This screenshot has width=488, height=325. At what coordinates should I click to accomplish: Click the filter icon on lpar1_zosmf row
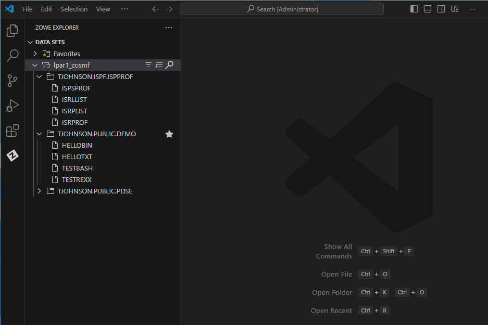pos(148,65)
